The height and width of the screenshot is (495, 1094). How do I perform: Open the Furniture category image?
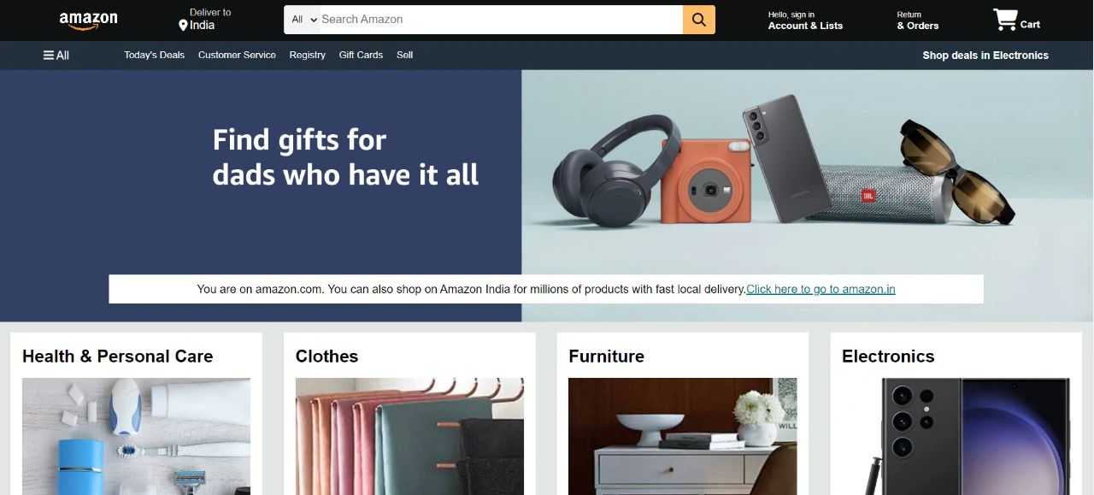point(683,436)
